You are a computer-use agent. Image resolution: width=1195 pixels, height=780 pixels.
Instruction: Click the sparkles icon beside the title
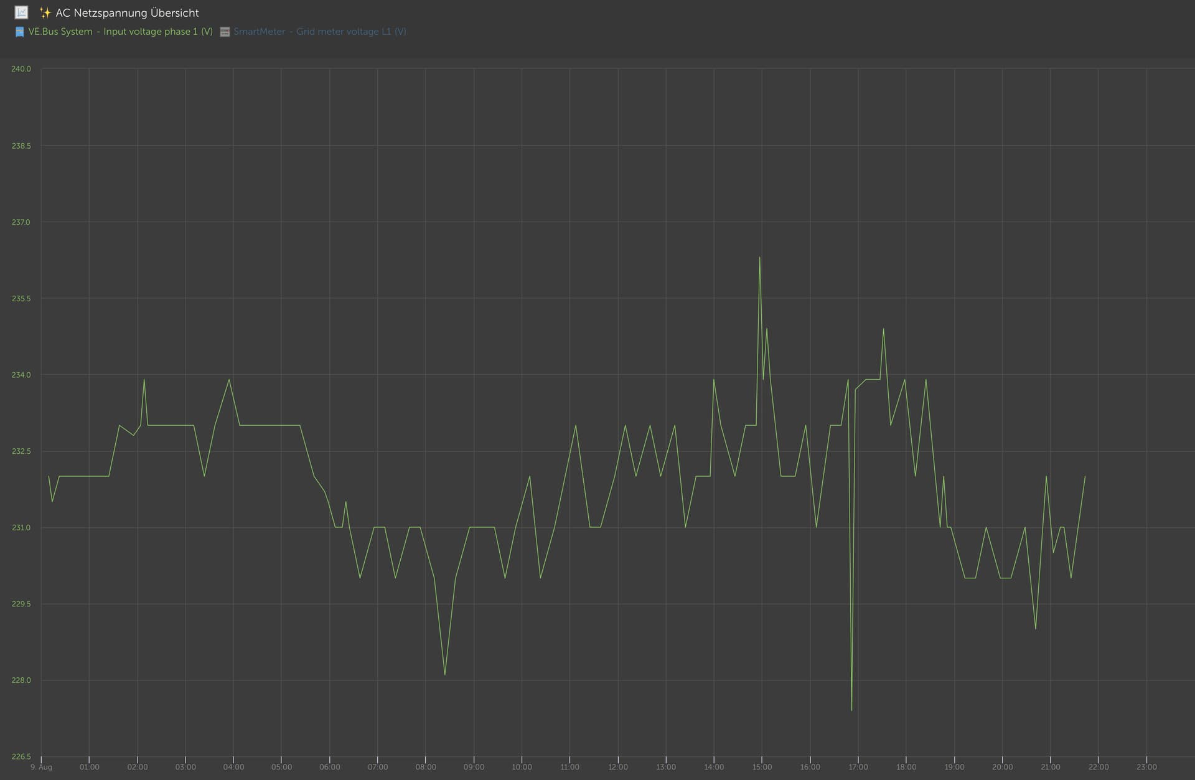click(x=45, y=12)
